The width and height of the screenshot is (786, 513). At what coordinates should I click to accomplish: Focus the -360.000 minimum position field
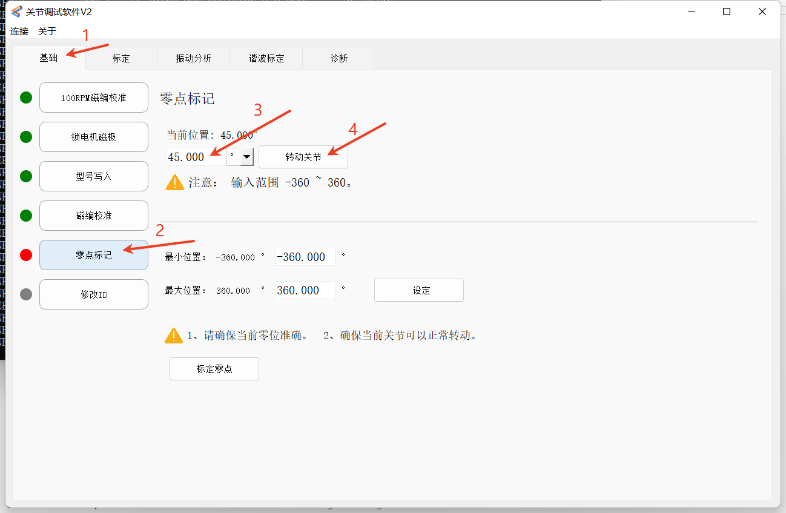click(305, 257)
